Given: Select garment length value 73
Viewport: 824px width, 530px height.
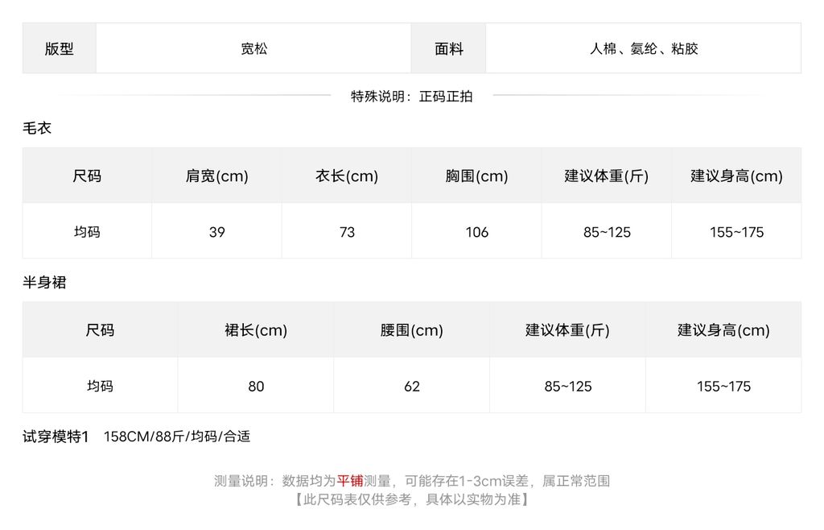Looking at the screenshot, I should click(347, 231).
